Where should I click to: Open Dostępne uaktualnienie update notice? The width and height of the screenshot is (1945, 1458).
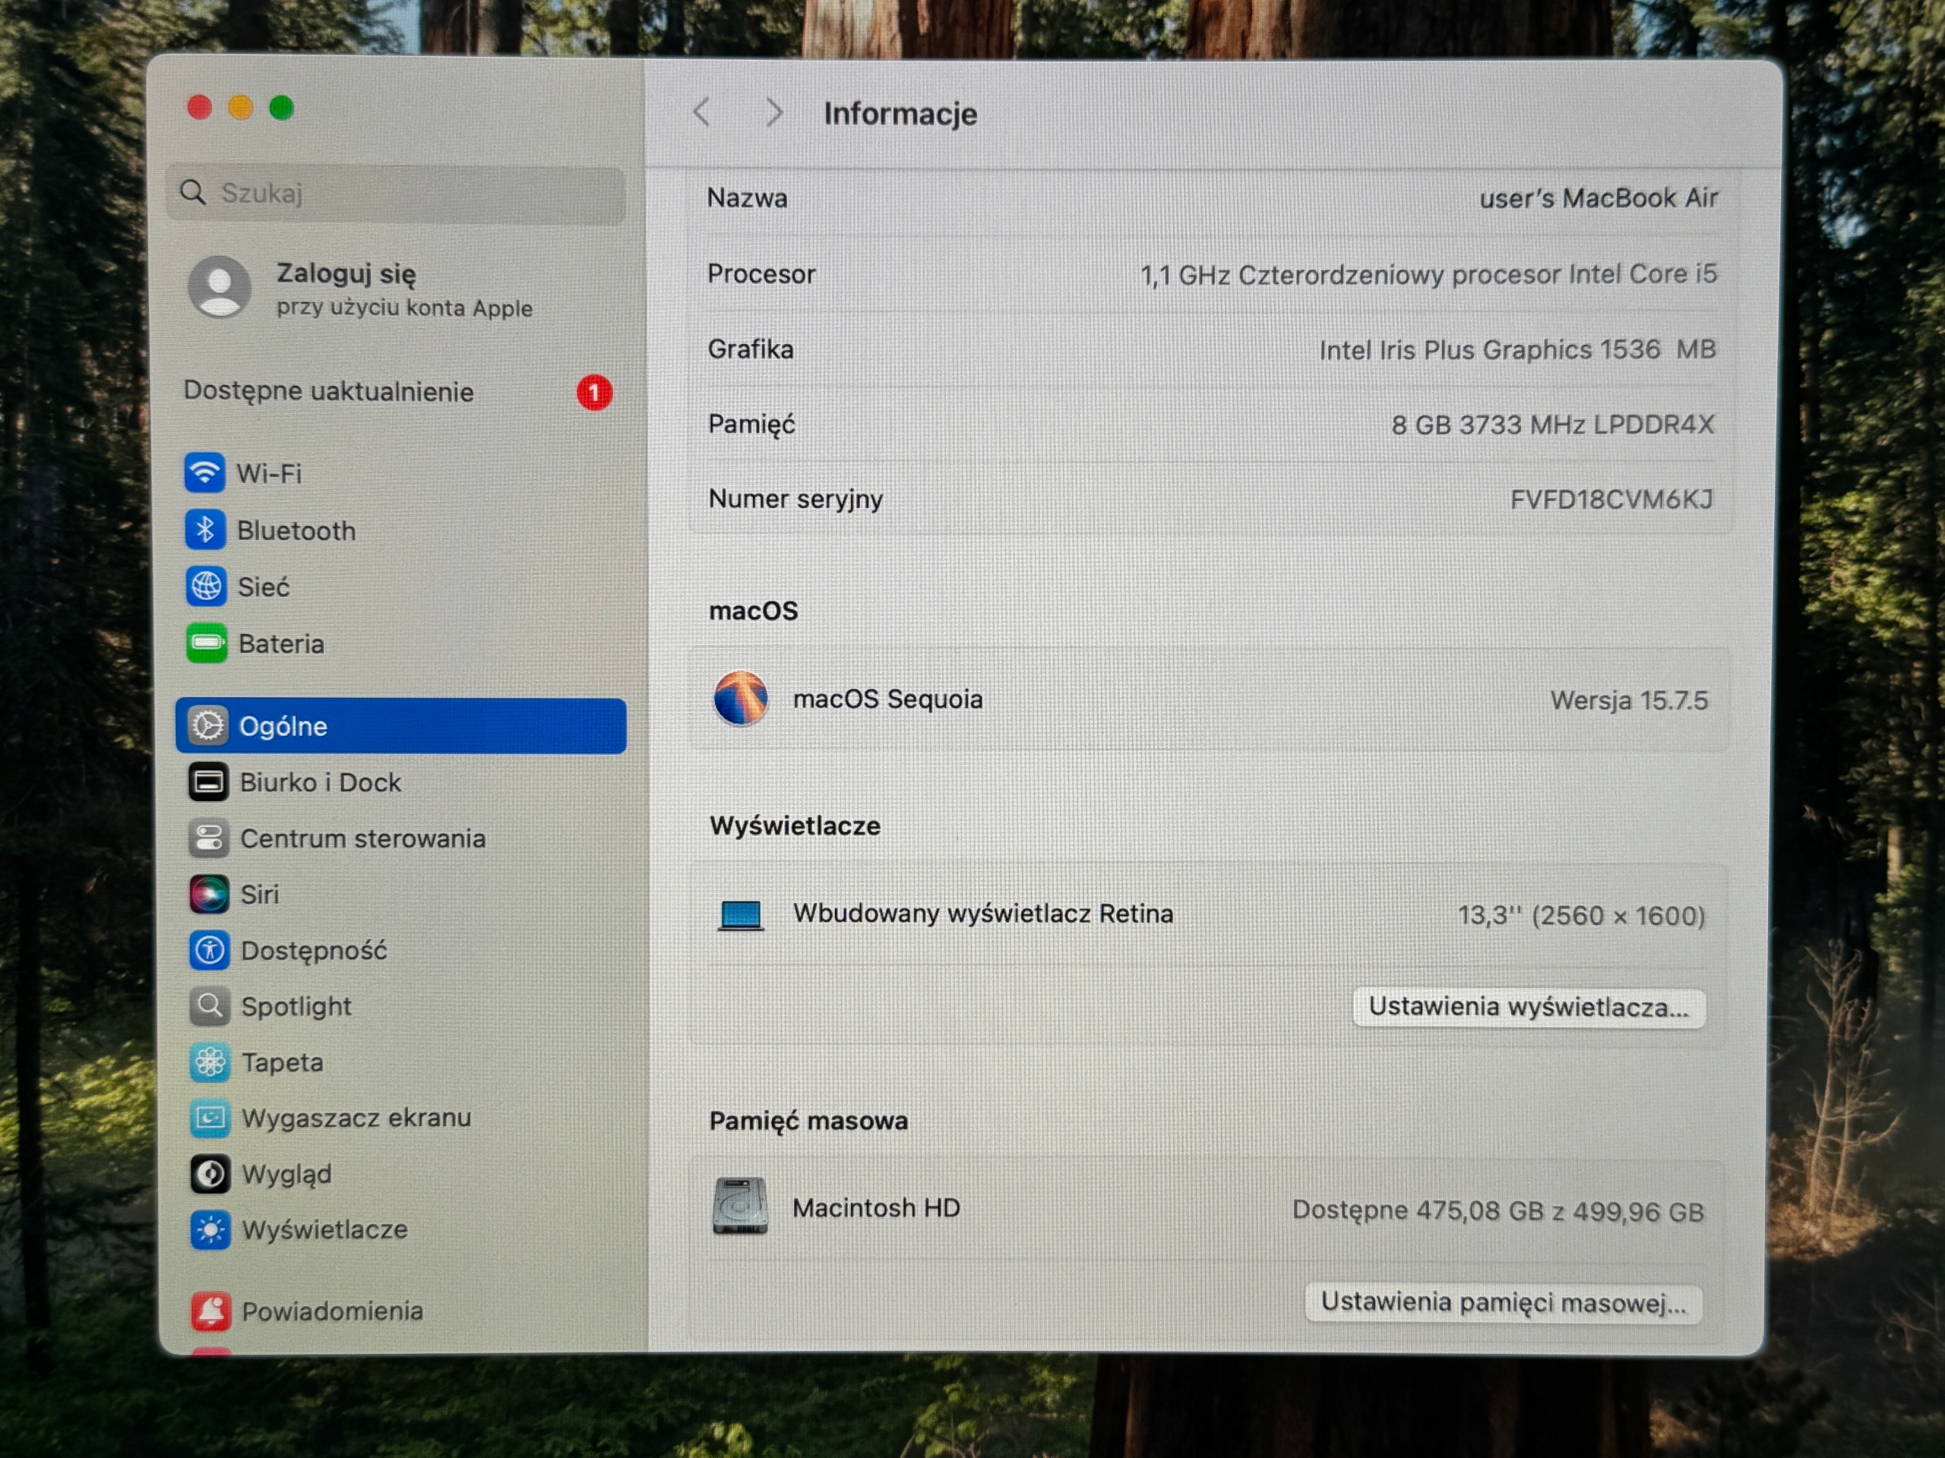coord(397,391)
